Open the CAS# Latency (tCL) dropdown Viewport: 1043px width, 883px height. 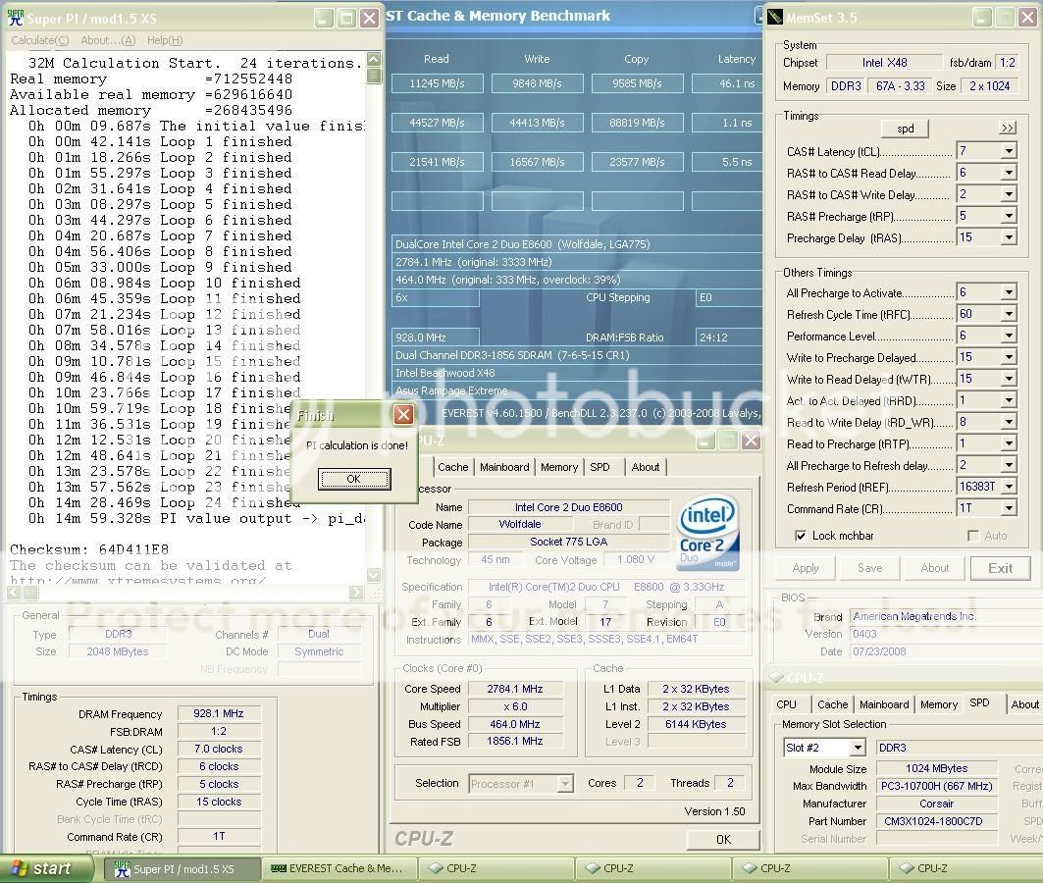[x=1009, y=151]
